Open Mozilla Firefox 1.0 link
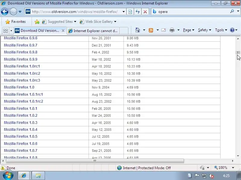Image resolution: width=241 pixels, height=180 pixels. (x=19, y=87)
